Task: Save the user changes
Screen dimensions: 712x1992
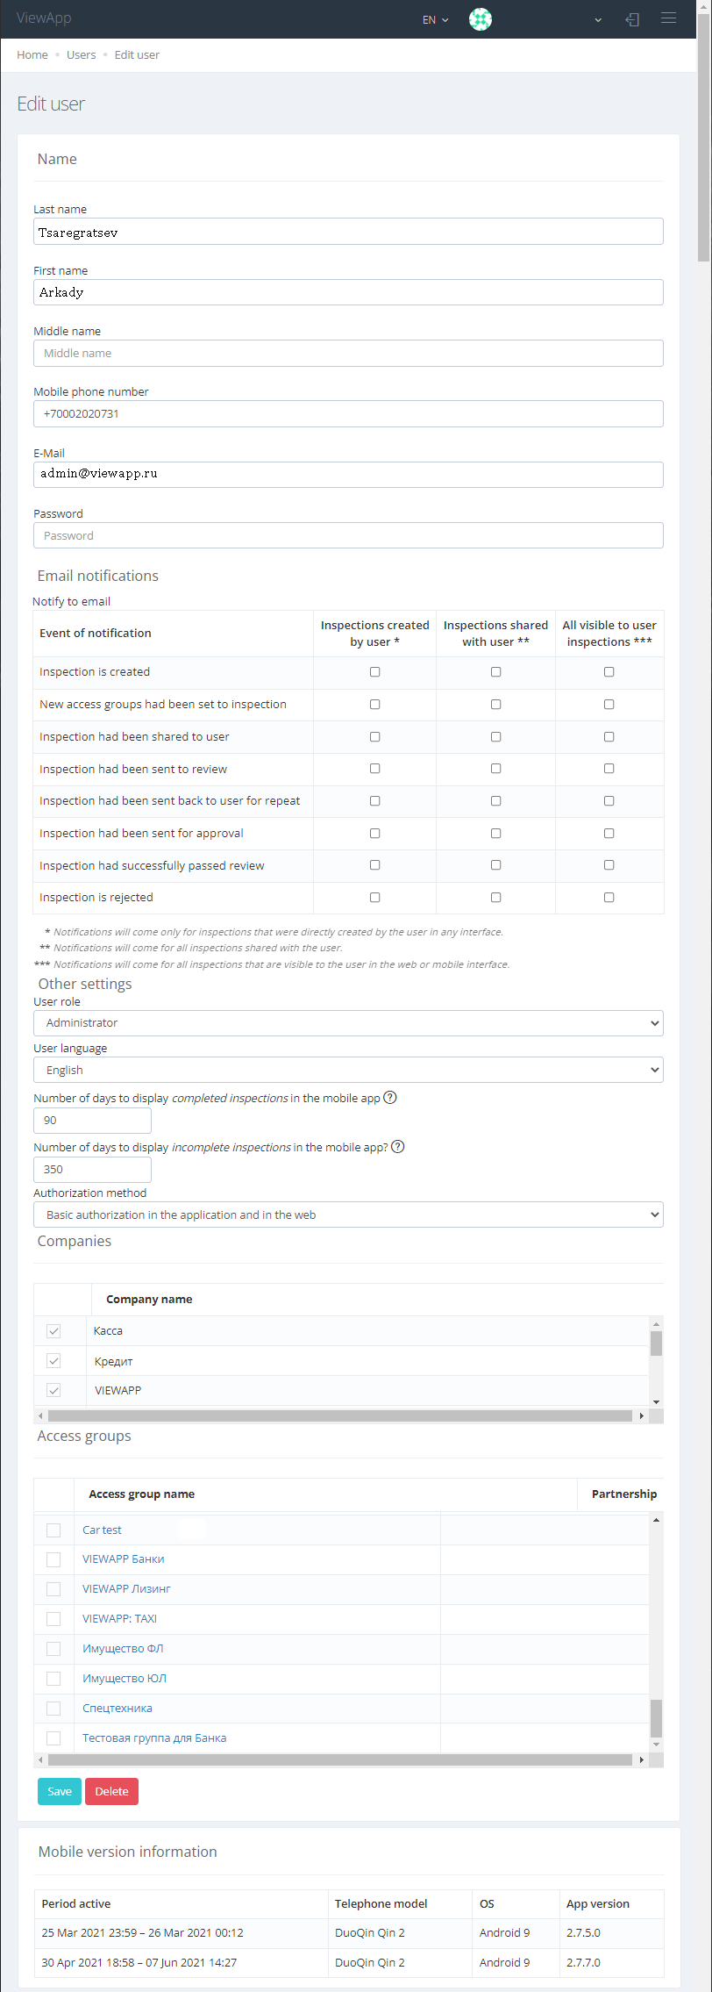Action: 60,1791
